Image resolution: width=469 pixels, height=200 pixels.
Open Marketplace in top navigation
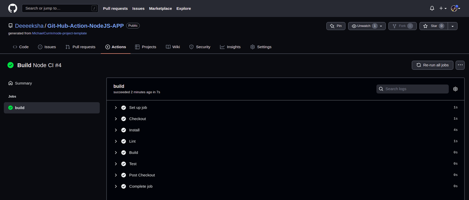point(160,8)
